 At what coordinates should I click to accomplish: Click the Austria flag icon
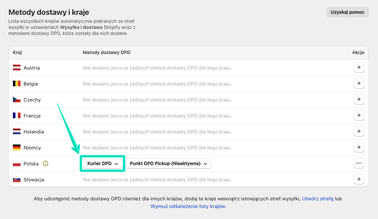[17, 68]
